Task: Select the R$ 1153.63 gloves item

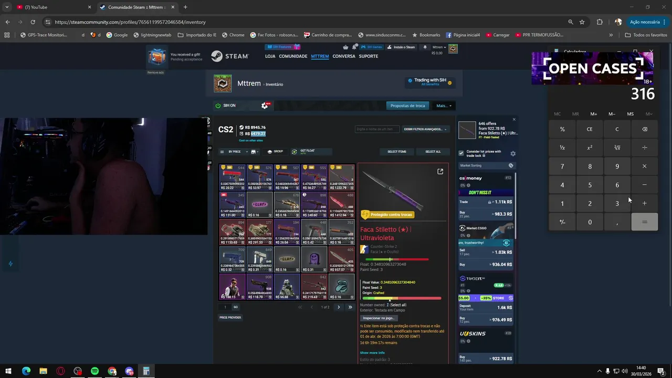Action: 232,232
